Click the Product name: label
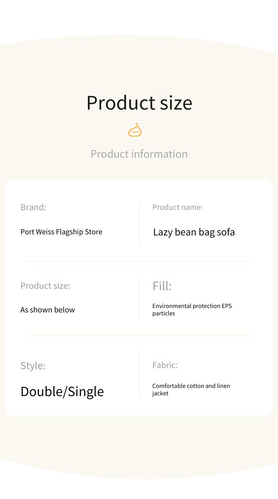 178,207
